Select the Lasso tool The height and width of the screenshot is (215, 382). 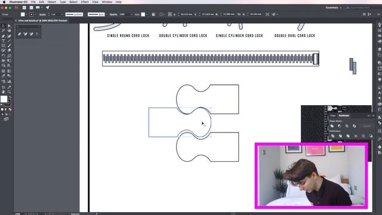point(10,31)
